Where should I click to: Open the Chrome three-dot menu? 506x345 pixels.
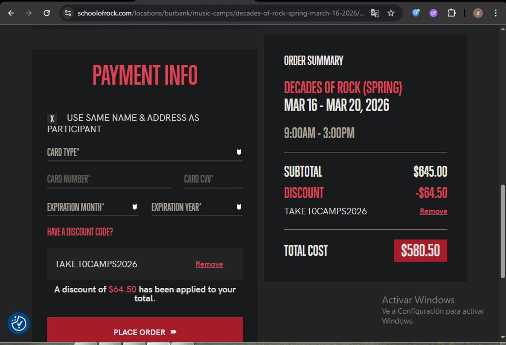(496, 13)
